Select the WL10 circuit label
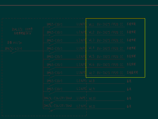 click(92, 98)
